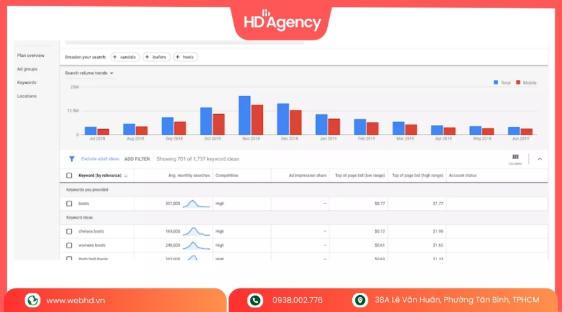Check the boots keyword checkbox

click(x=69, y=203)
